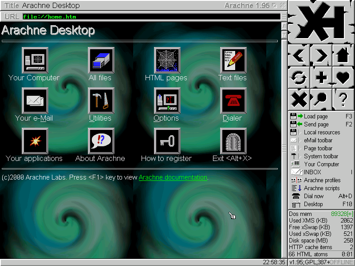Click the HTML pages text link
The width and height of the screenshot is (355, 266).
pyautogui.click(x=166, y=78)
